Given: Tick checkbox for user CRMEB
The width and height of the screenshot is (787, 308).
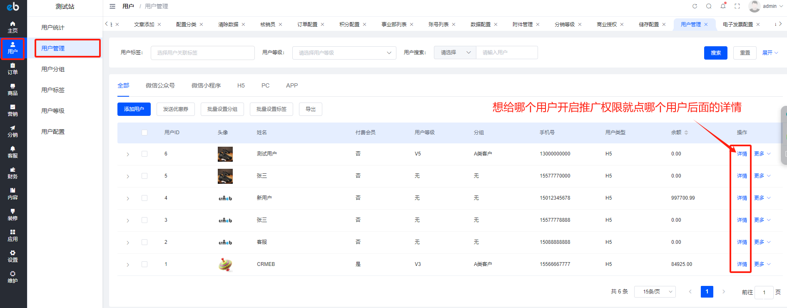Looking at the screenshot, I should pos(144,264).
